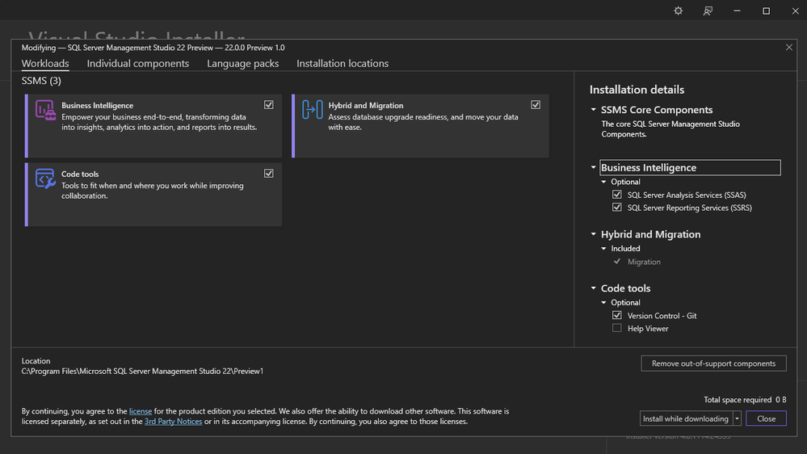Click the SSMS Core Components heading
Viewport: 807px width, 454px height.
[x=657, y=110]
